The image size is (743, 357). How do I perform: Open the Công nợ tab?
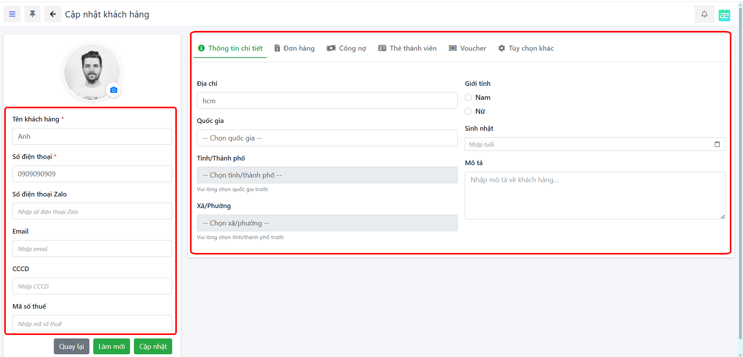click(x=346, y=48)
